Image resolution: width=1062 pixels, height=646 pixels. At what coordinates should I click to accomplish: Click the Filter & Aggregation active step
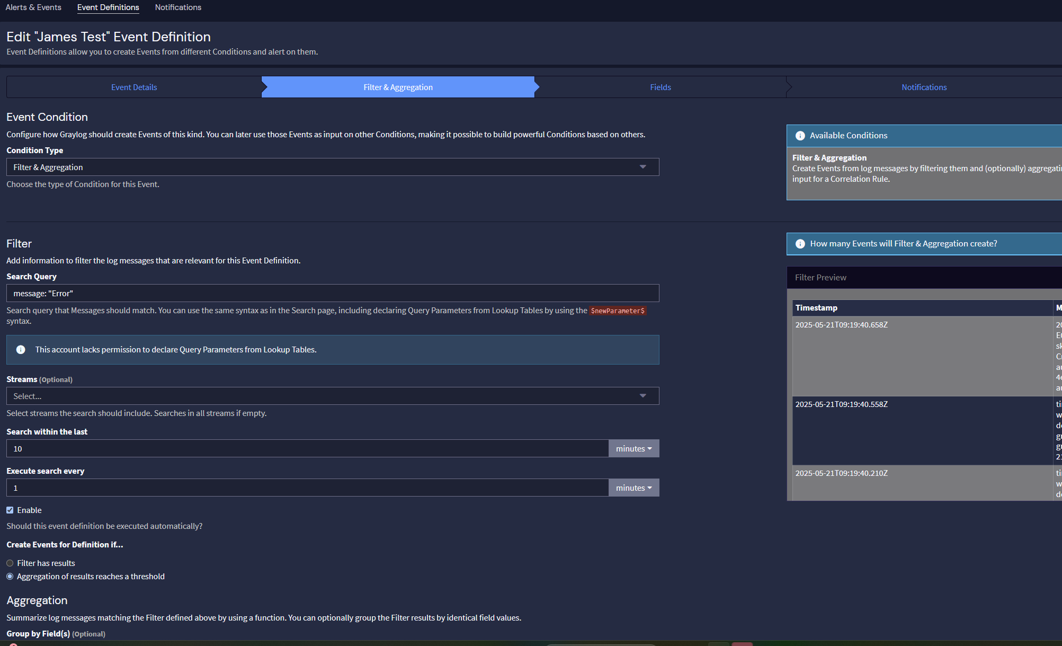tap(398, 87)
